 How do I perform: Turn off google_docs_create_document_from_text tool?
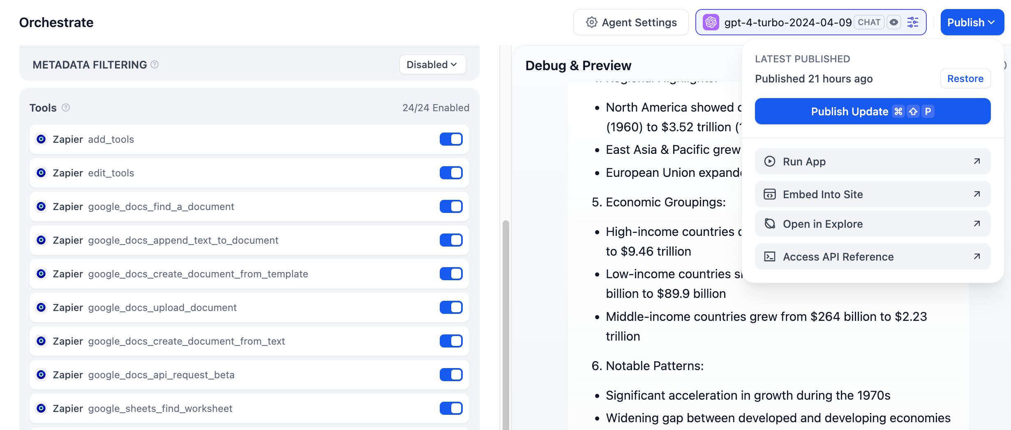pos(451,341)
